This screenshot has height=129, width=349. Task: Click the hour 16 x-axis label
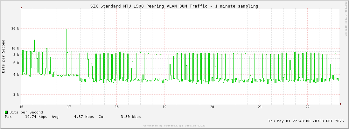(x=21, y=107)
